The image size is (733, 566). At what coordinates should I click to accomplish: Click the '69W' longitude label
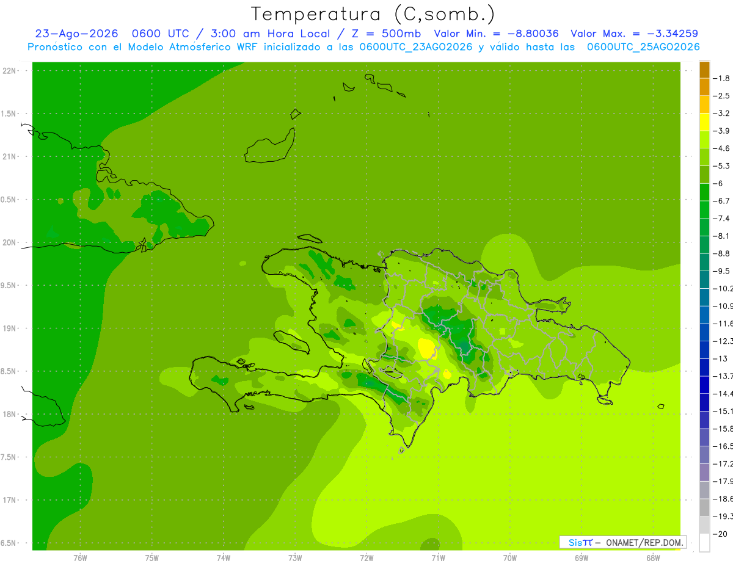[x=581, y=557]
